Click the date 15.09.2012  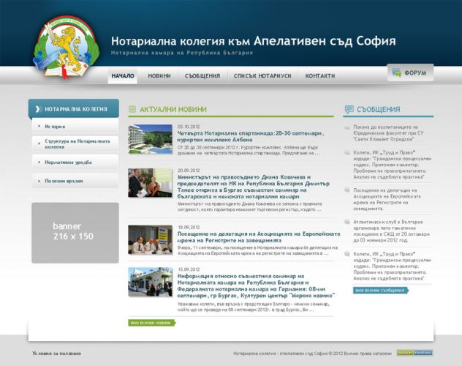coord(189,269)
